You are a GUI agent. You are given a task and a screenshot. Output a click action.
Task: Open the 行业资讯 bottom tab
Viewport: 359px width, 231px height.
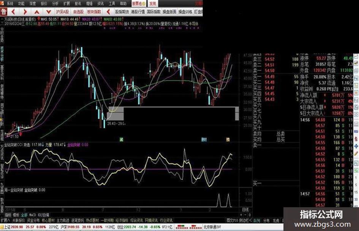[x=166, y=220]
